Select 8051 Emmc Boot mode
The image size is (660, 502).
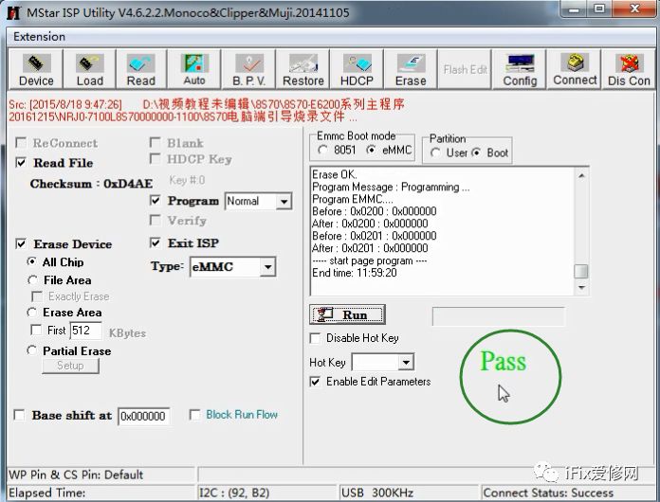[322, 150]
